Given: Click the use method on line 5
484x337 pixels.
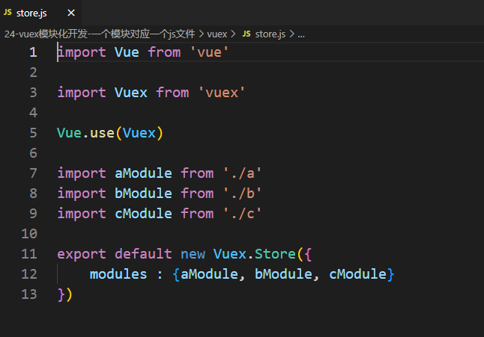Looking at the screenshot, I should (102, 133).
